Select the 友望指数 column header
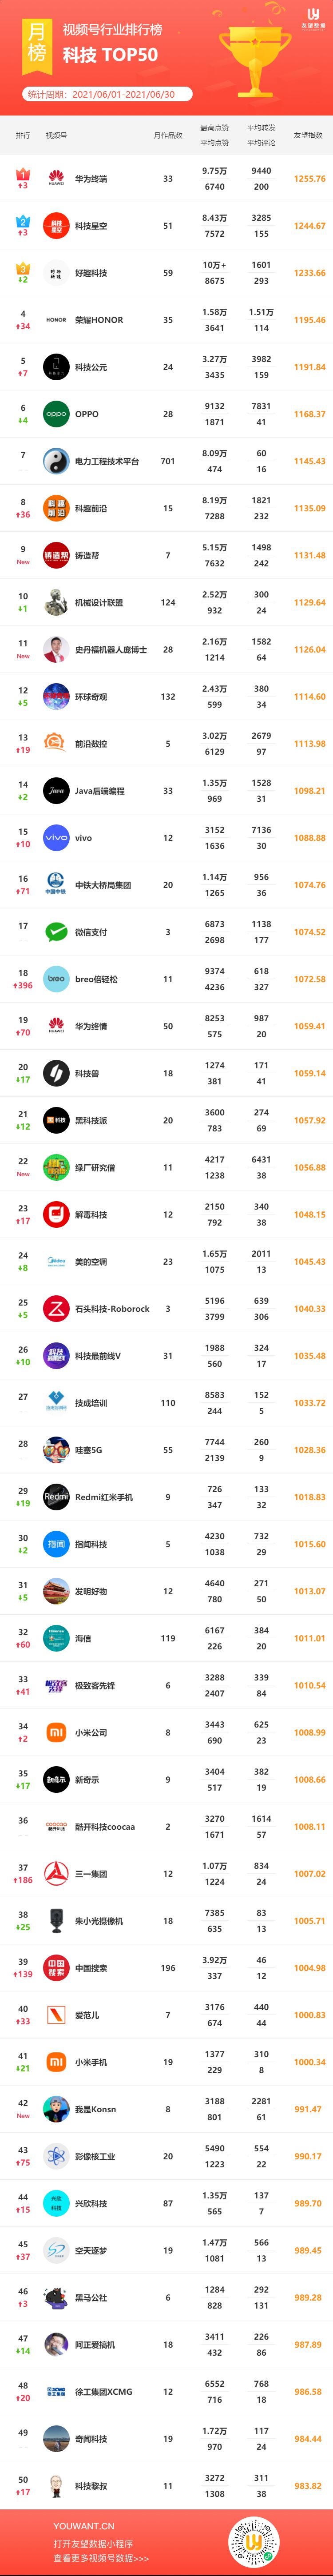The width and height of the screenshot is (333, 2576). [x=308, y=135]
